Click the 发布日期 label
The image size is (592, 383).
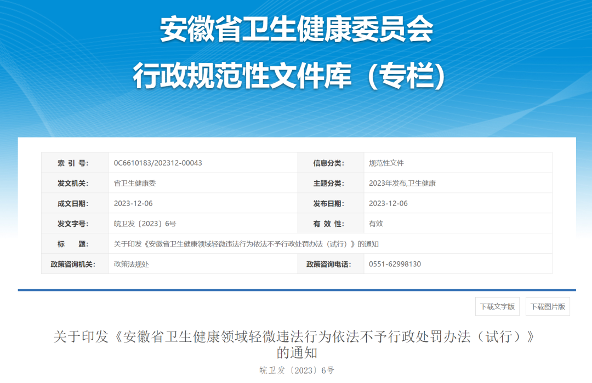pyautogui.click(x=328, y=203)
